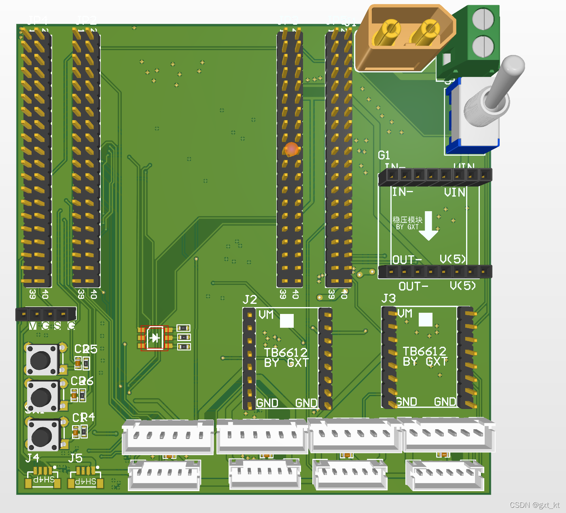This screenshot has width=566, height=513.
Task: Click the CR4 designator text
Action: pos(83,418)
